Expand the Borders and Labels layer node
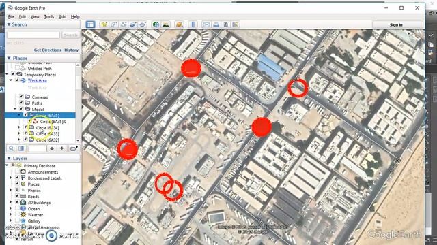 [x=11, y=178]
